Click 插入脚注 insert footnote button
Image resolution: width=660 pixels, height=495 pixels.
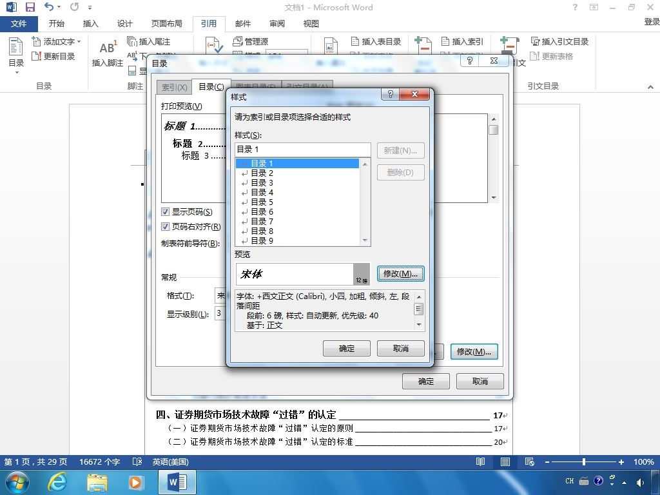click(x=108, y=53)
